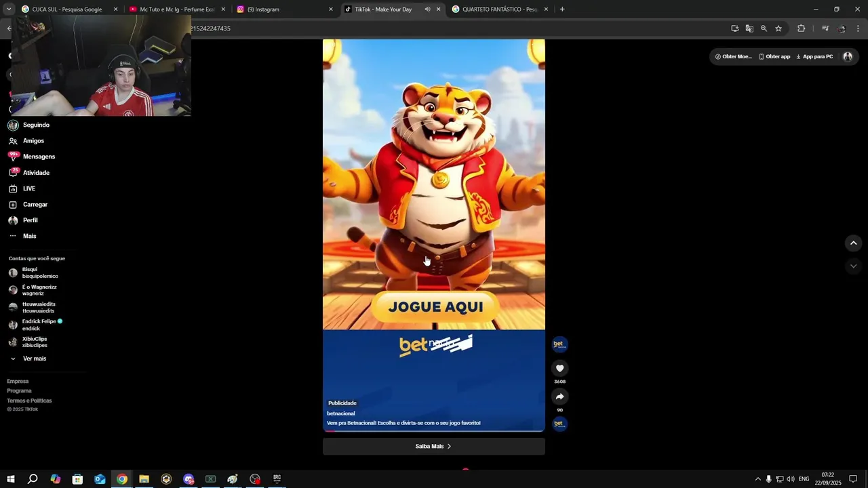Open the betnacional avatar above the heart icon
868x488 pixels.
pyautogui.click(x=559, y=344)
